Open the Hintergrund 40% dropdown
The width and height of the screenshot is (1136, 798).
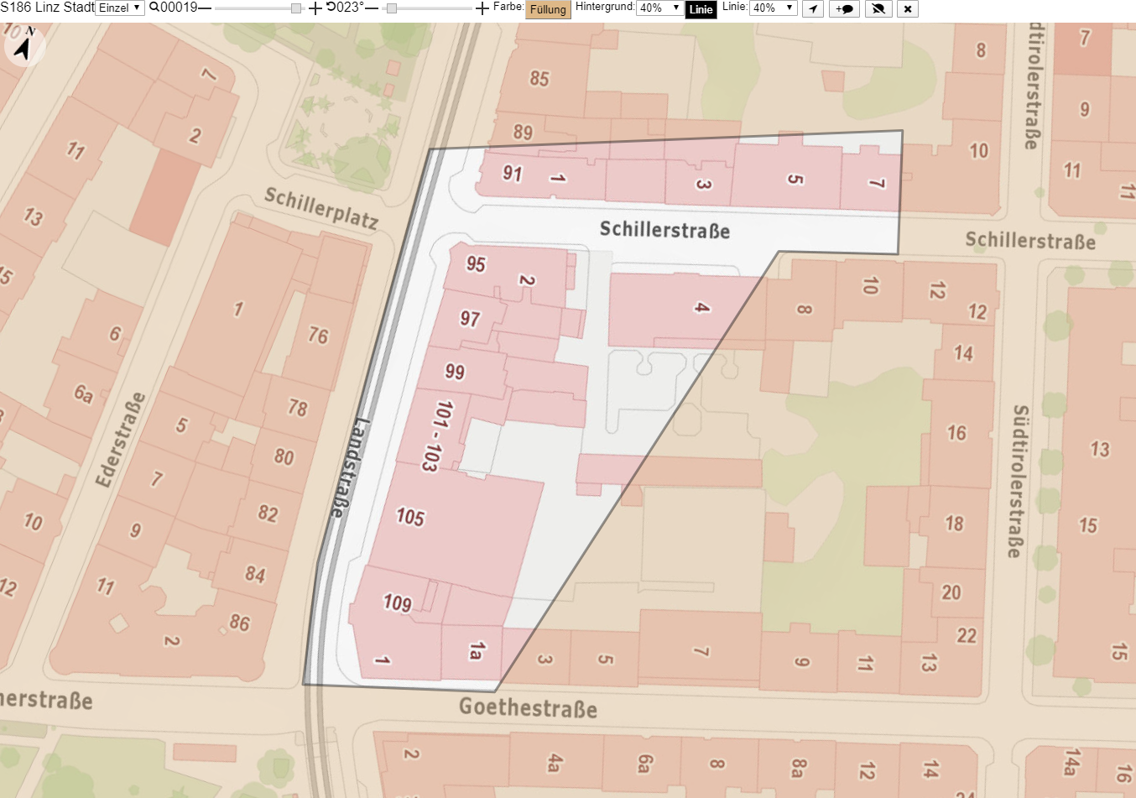[659, 8]
